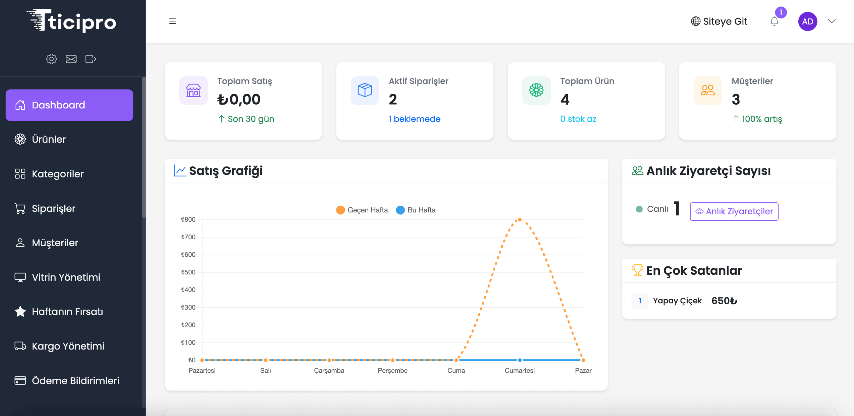Go to Siparişler in the sidebar
The height and width of the screenshot is (416, 854).
click(53, 208)
